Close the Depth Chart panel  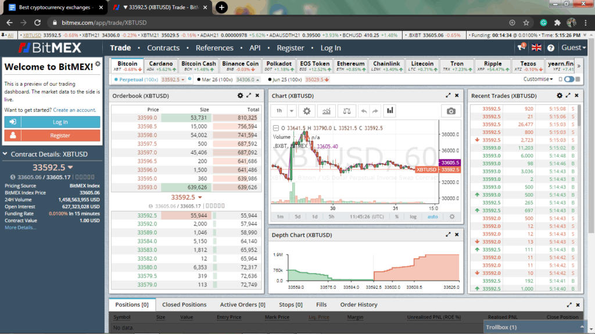point(457,235)
